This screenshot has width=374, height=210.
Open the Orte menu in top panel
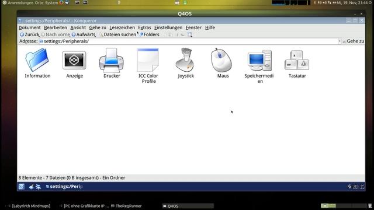point(39,3)
